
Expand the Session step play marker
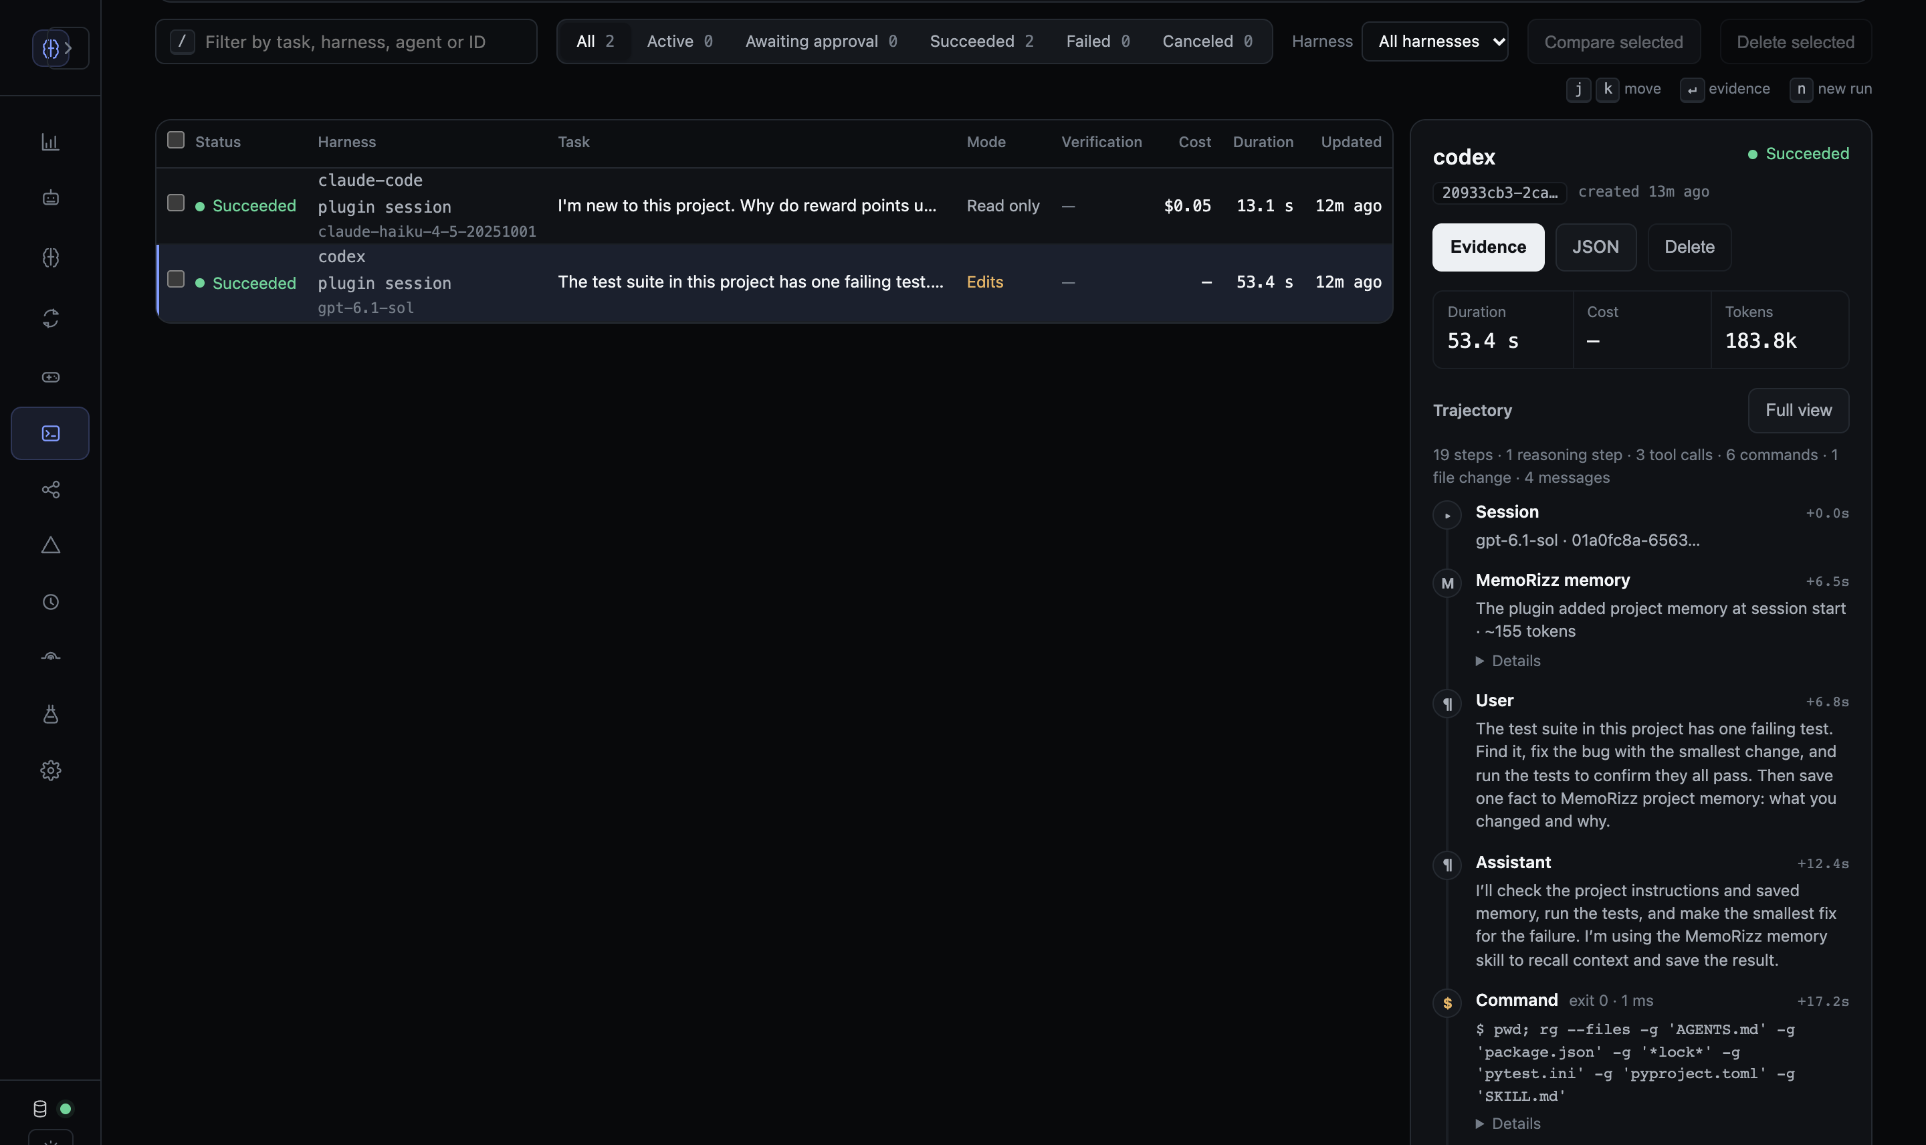tap(1447, 514)
